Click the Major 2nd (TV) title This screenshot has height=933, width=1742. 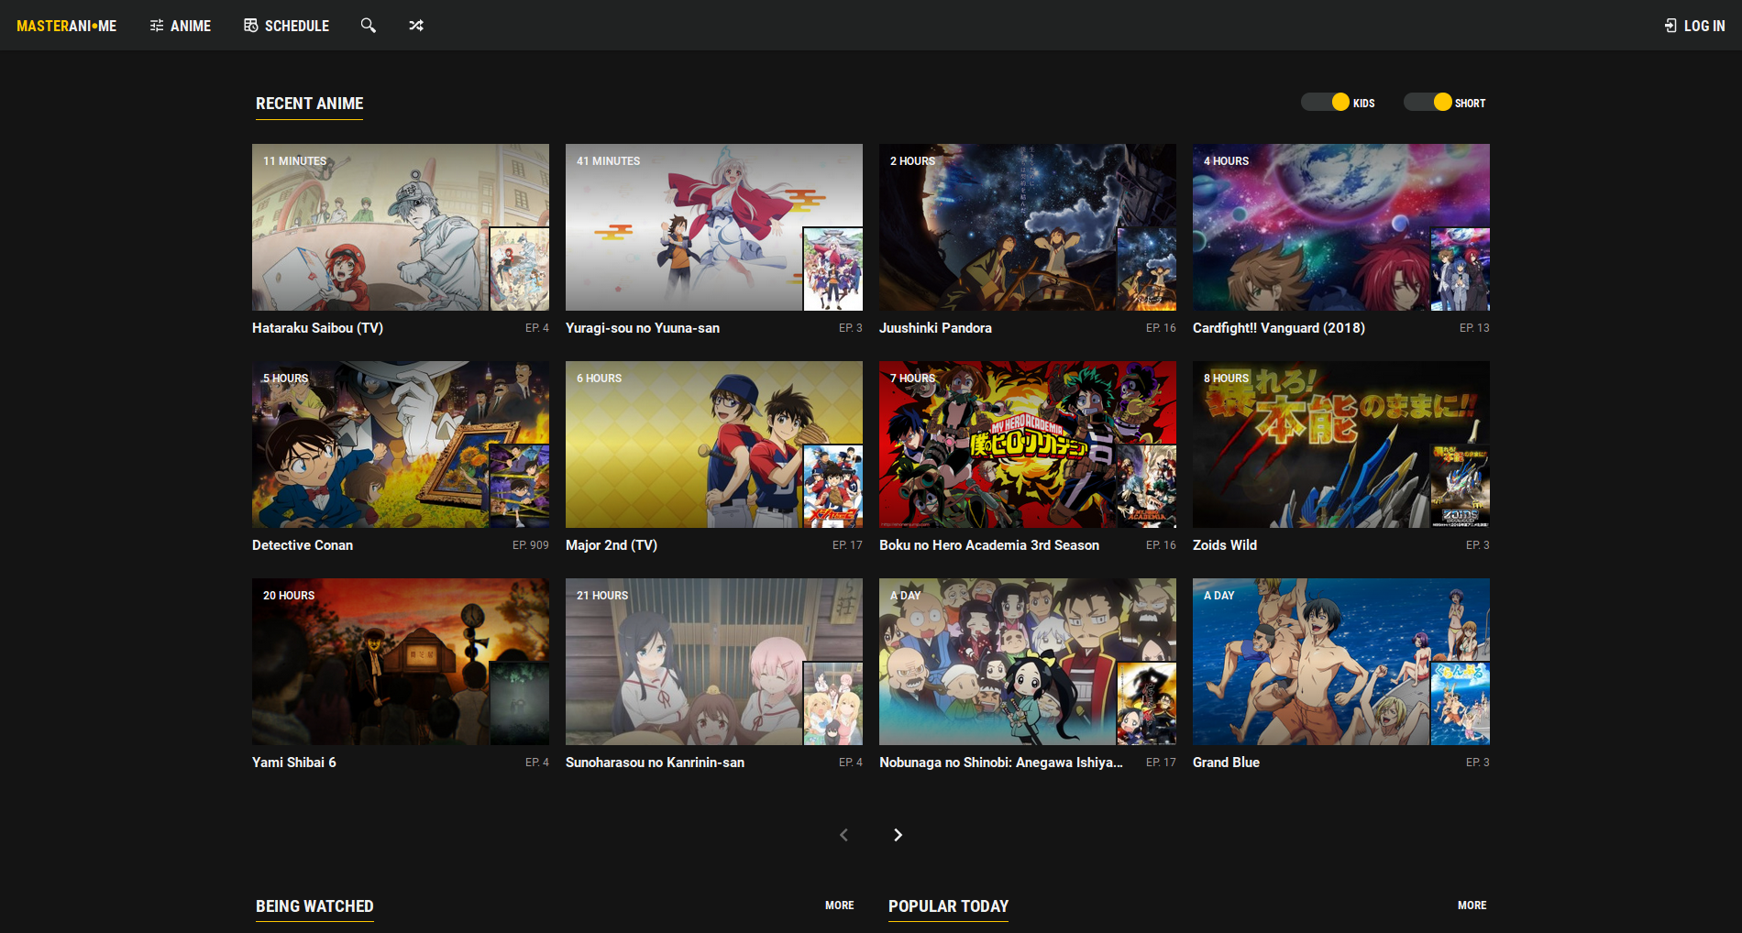(612, 545)
